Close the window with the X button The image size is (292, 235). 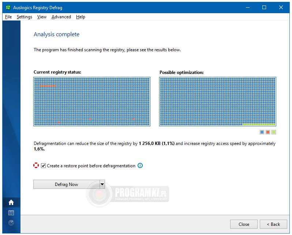[281, 7]
